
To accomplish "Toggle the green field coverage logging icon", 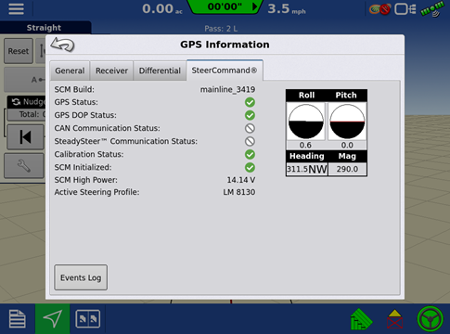I will (361, 319).
